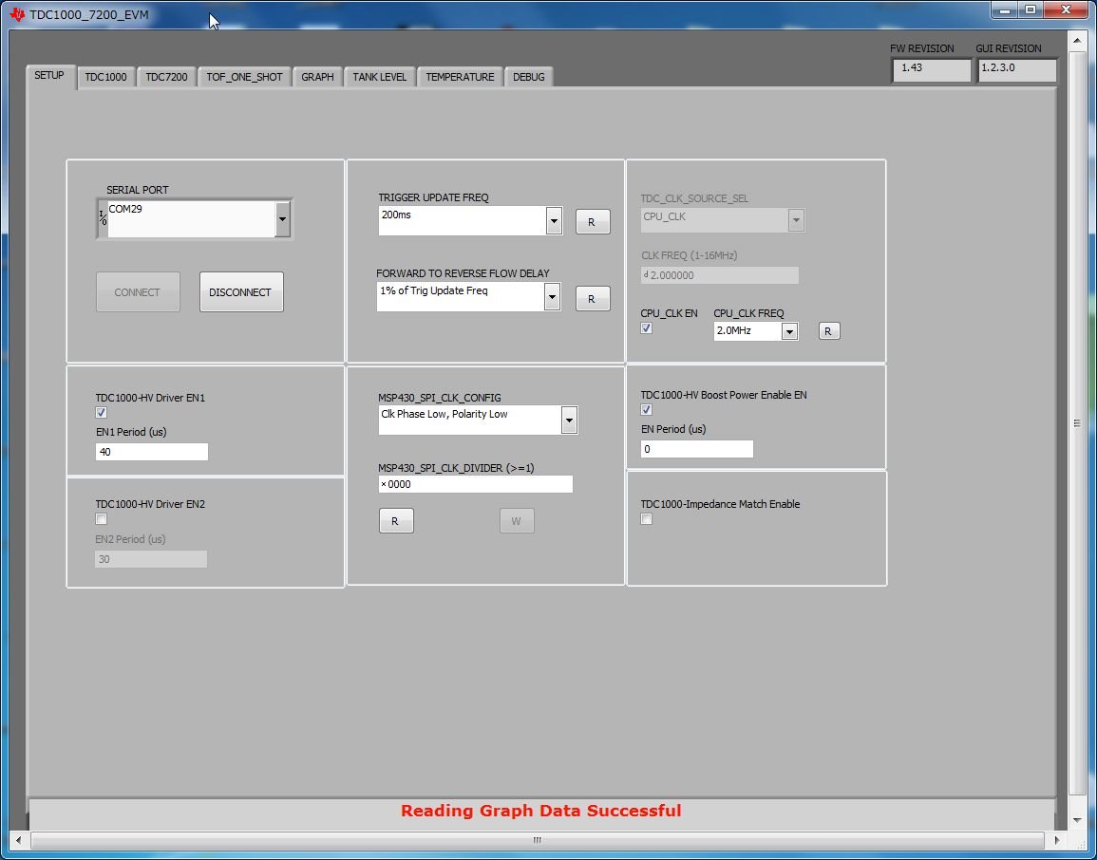Viewport: 1097px width, 860px height.
Task: Maximize the TDC1000_7200_EVM window
Action: (x=1031, y=9)
